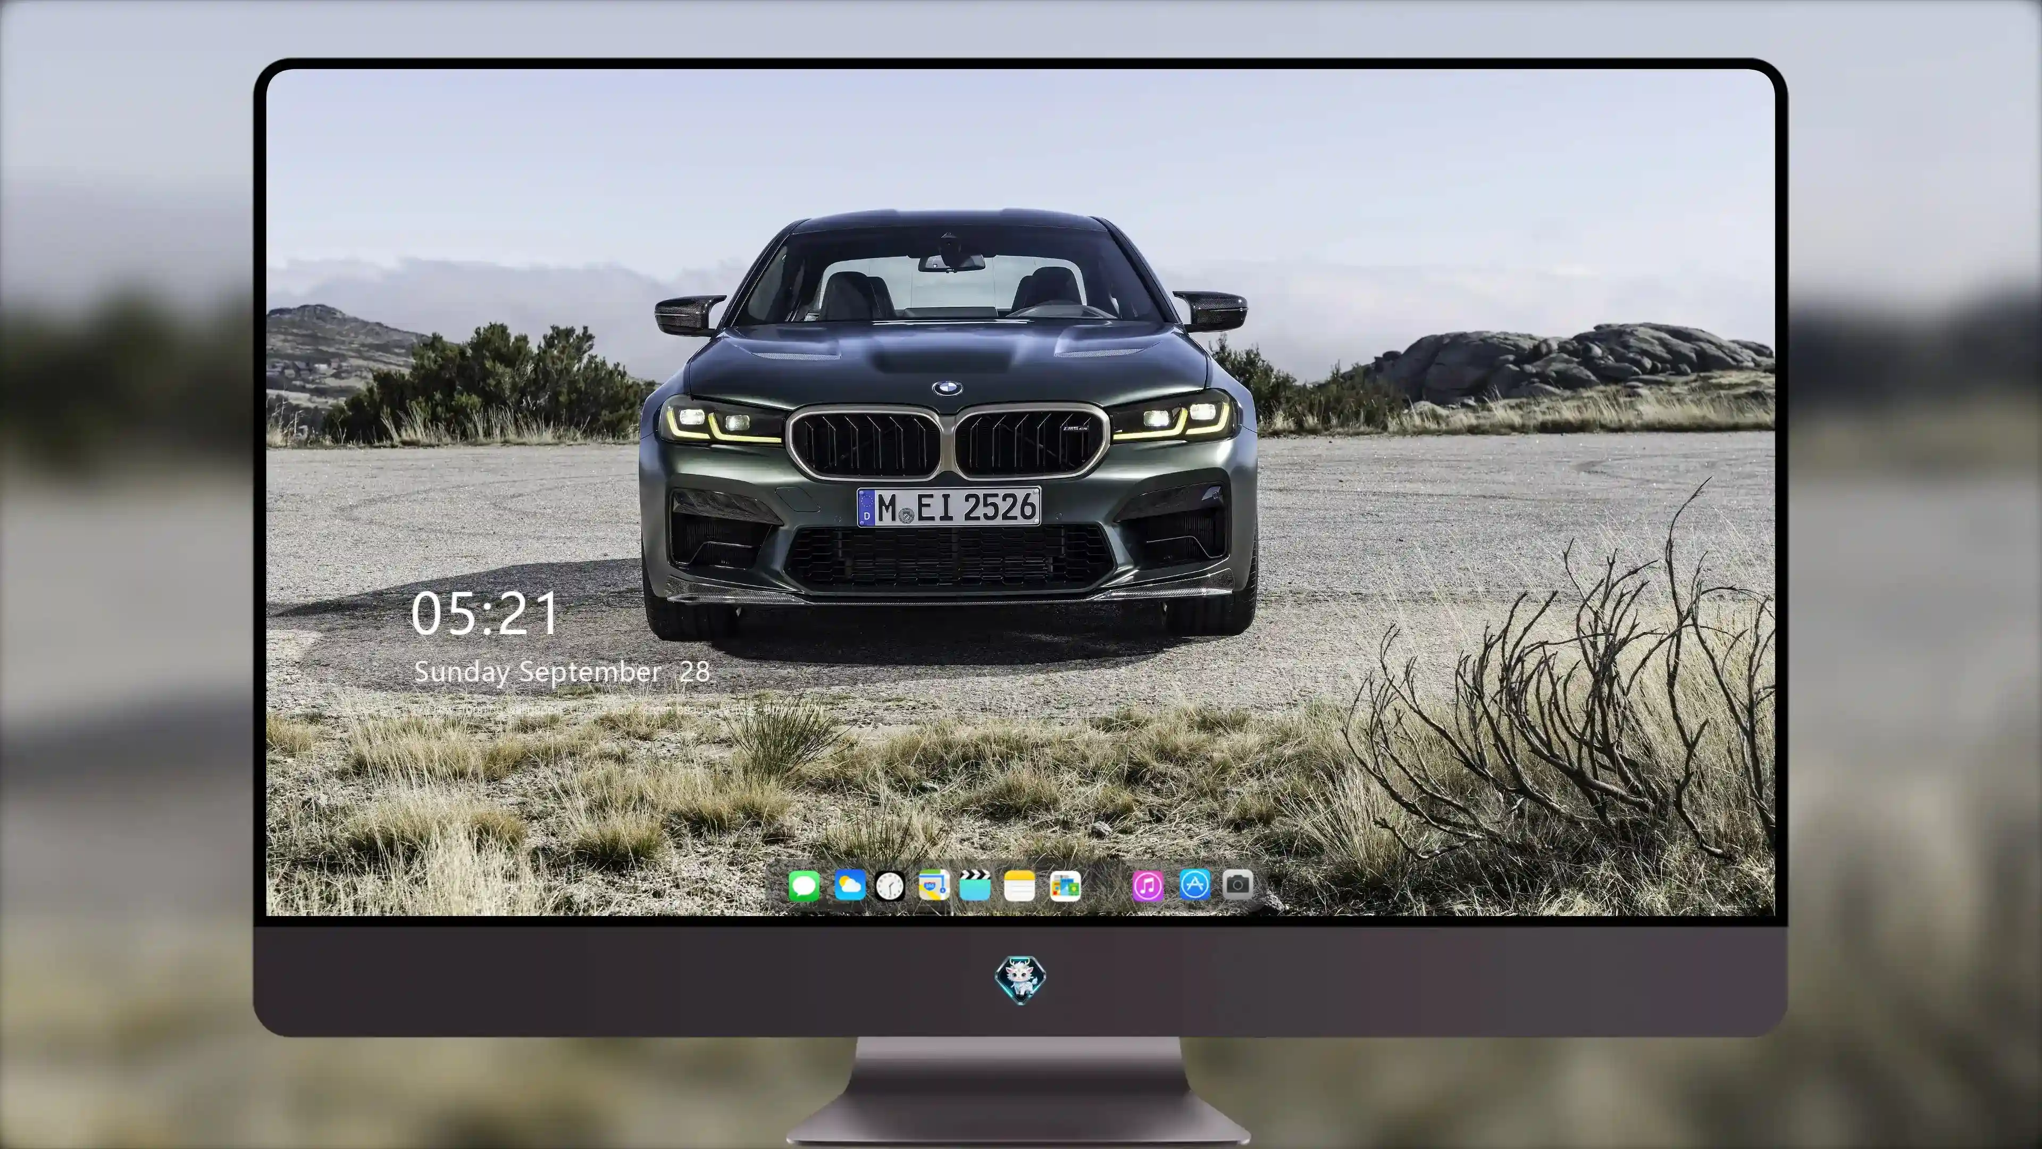Screen dimensions: 2042x1149
Task: Open the Notes app in the dock
Action: click(1019, 886)
